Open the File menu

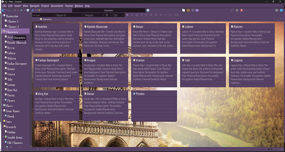(5, 6)
